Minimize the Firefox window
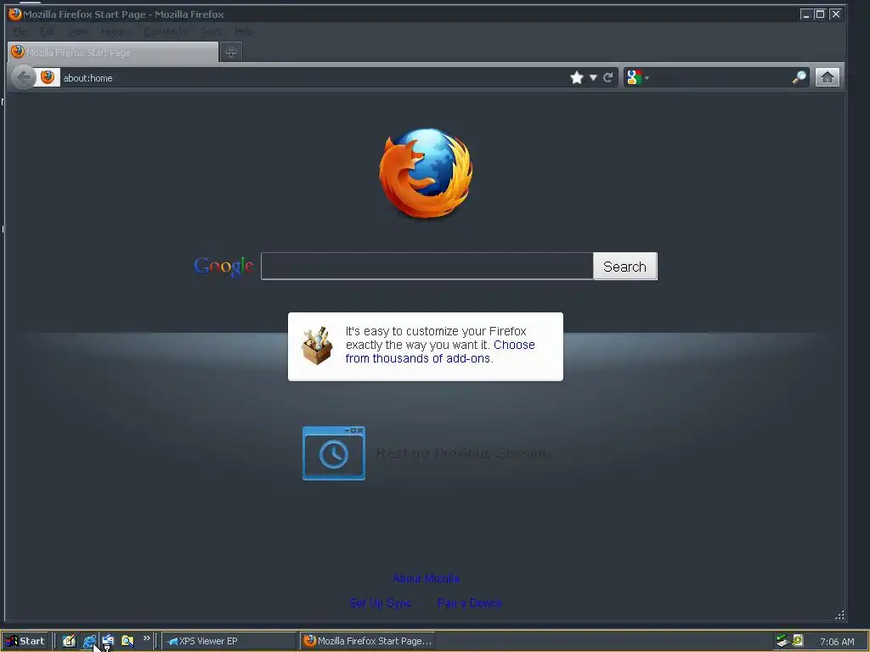Viewport: 870px width, 652px height. pyautogui.click(x=806, y=14)
